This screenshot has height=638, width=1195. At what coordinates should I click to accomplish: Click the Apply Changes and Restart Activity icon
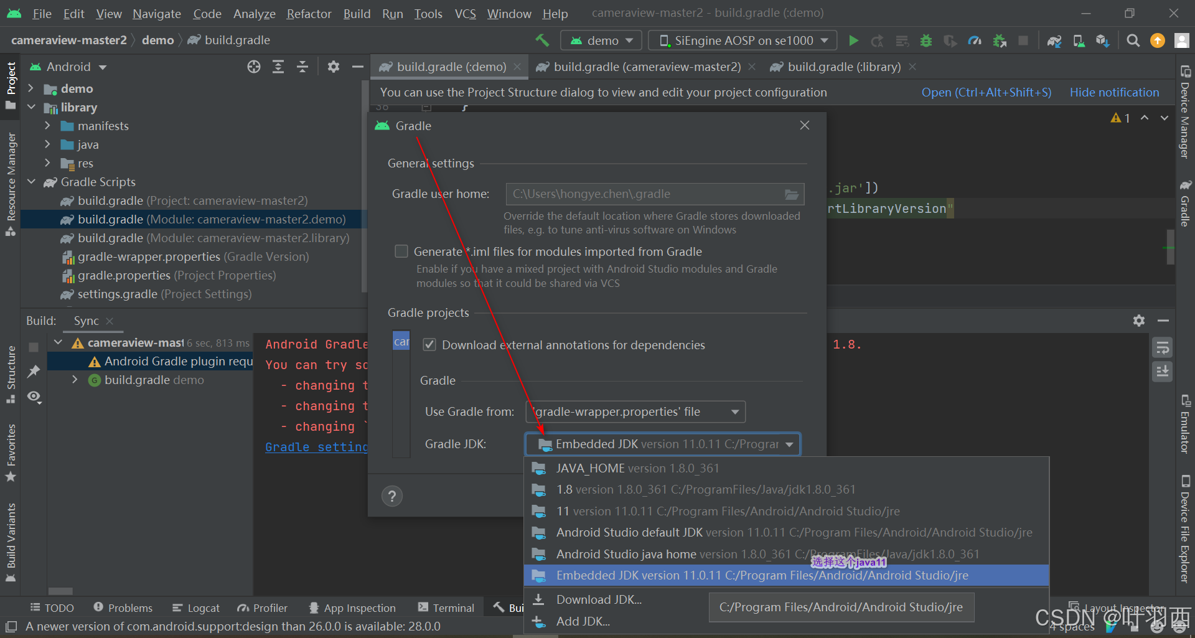[878, 40]
